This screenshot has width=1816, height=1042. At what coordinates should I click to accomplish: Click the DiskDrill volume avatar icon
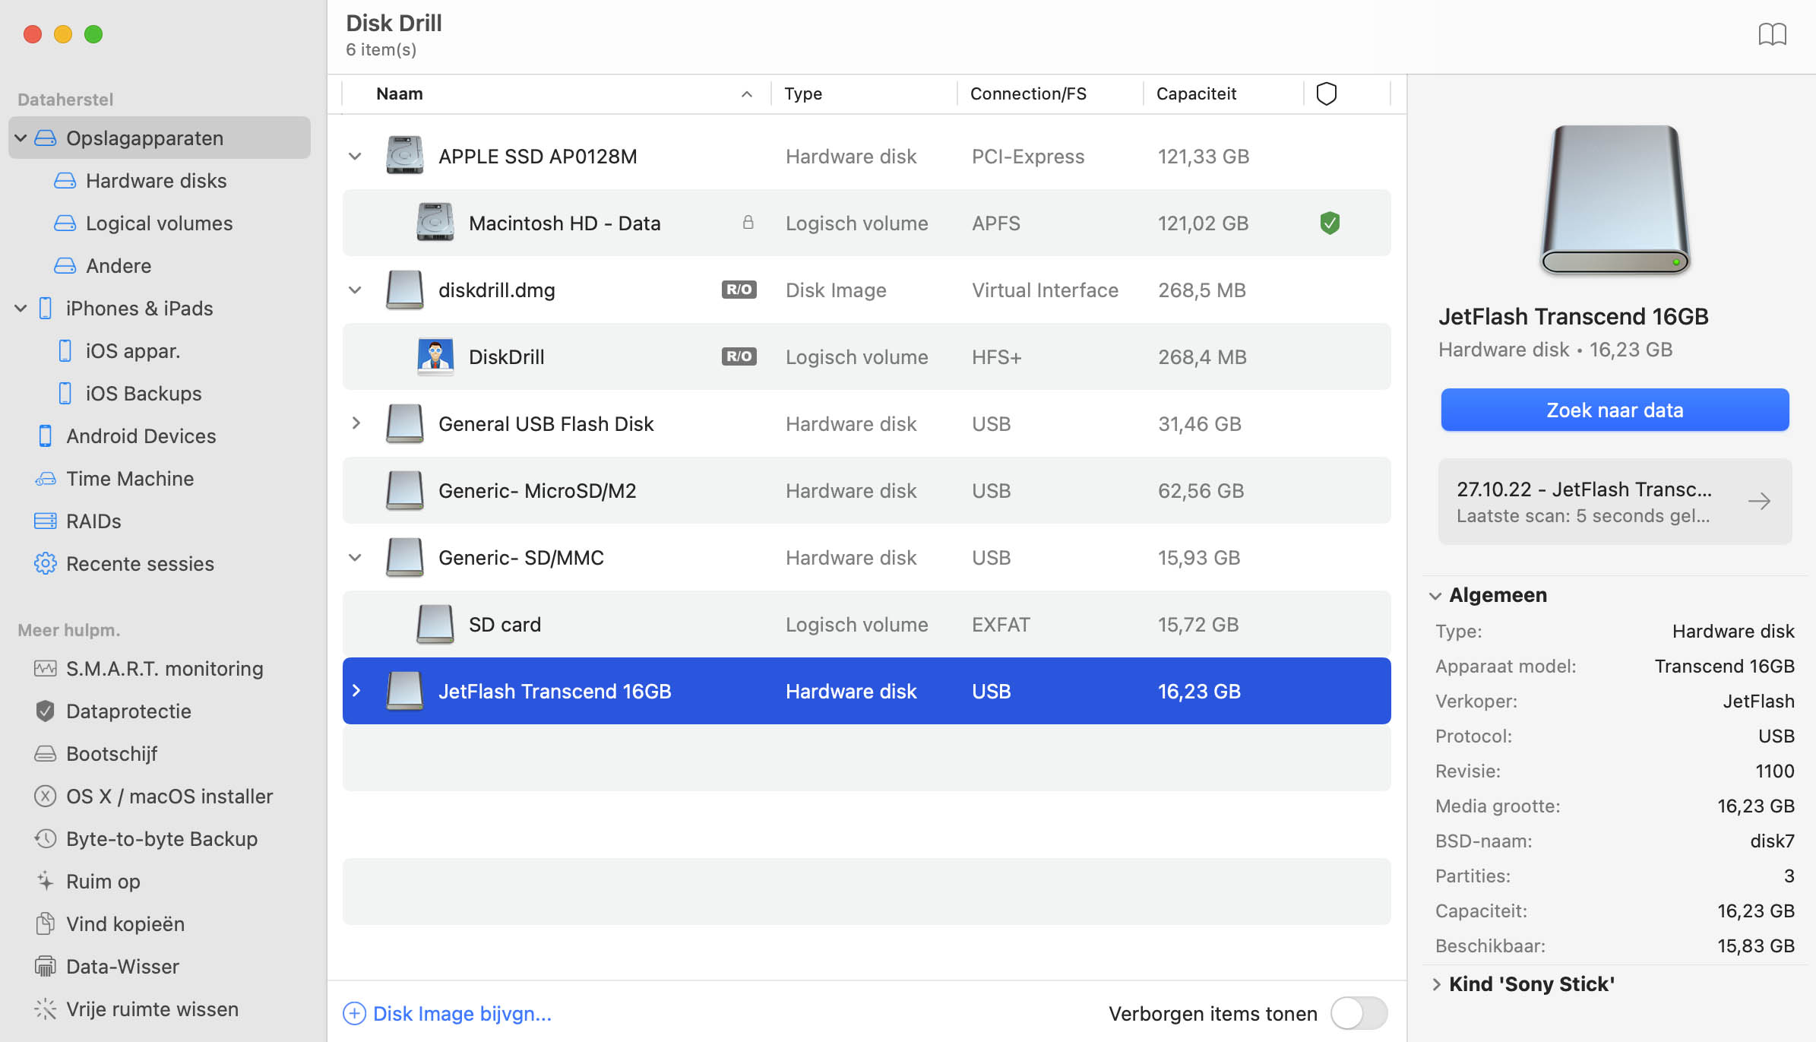click(435, 356)
